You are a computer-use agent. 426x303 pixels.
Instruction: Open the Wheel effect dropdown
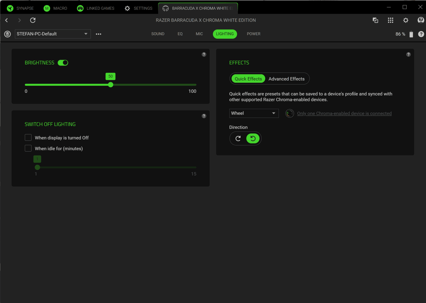tap(254, 113)
